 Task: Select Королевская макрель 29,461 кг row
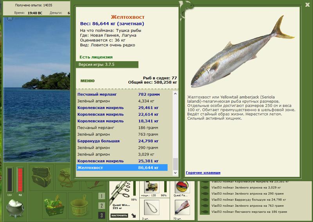(x=122, y=108)
